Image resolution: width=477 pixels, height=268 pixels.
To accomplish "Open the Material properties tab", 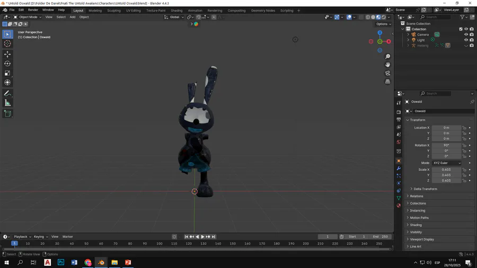I will pos(399,206).
